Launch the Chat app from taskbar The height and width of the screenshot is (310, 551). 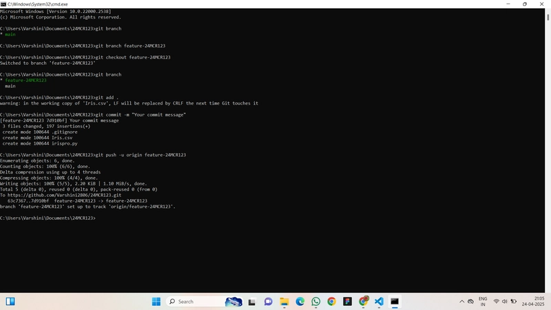[268, 302]
